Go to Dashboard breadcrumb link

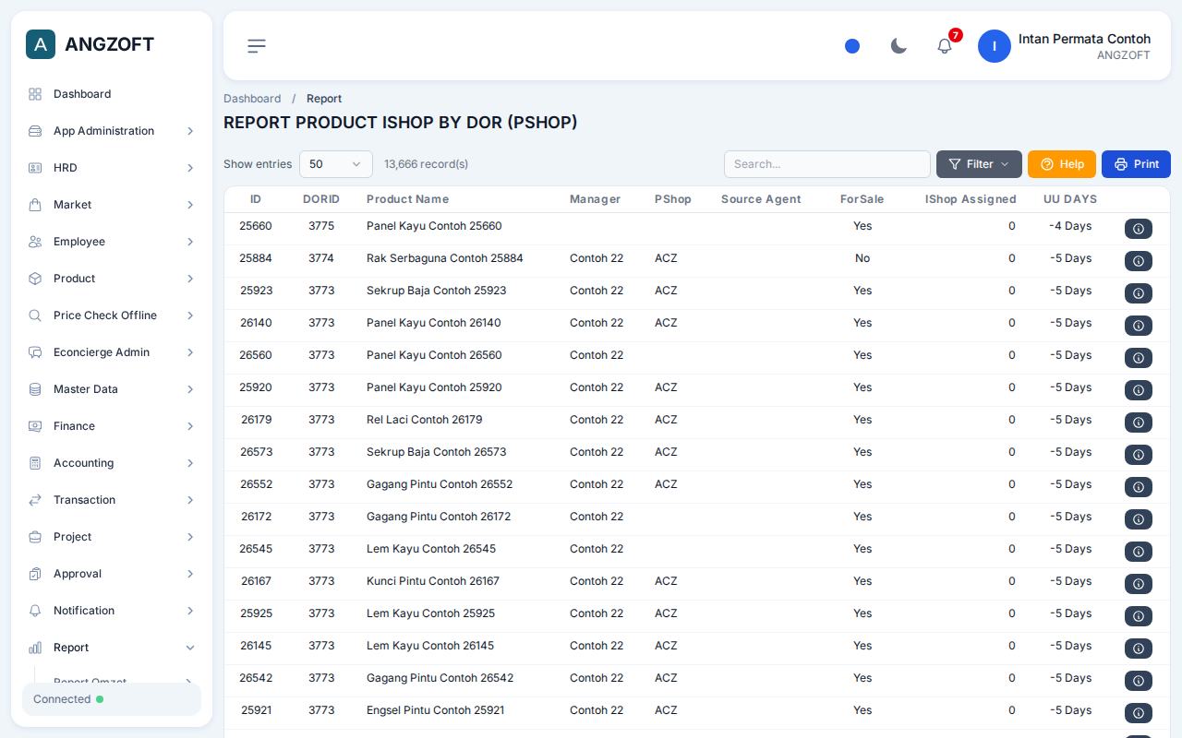click(x=252, y=99)
